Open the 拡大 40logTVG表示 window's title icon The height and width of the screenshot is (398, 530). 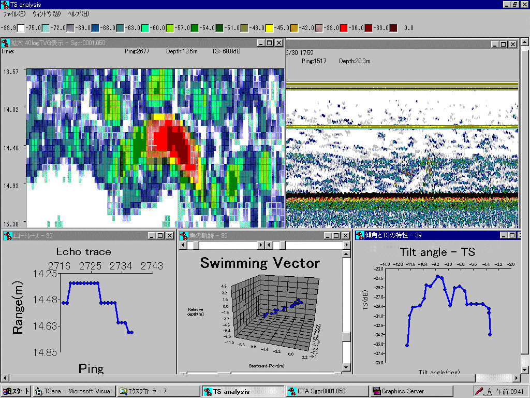5,43
